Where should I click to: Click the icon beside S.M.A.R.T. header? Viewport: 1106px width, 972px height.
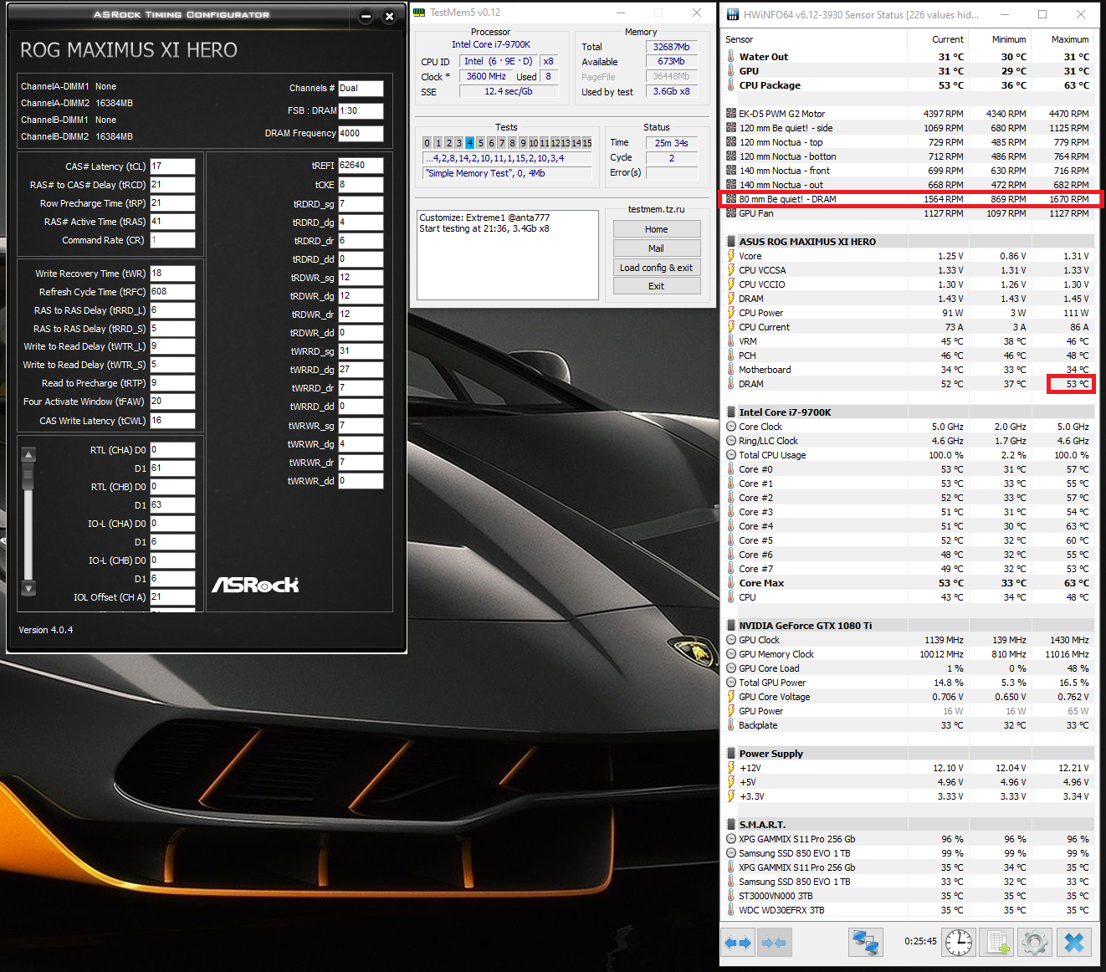(731, 825)
